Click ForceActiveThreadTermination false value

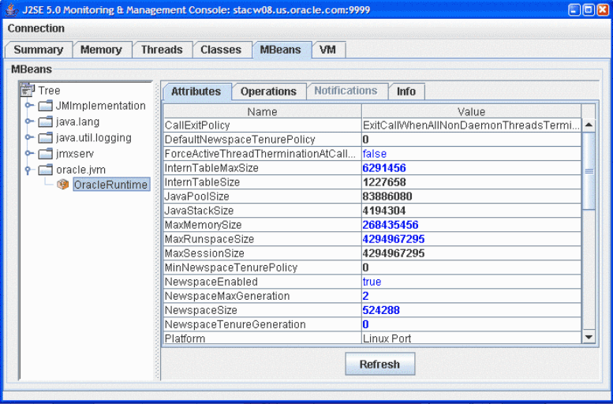375,154
